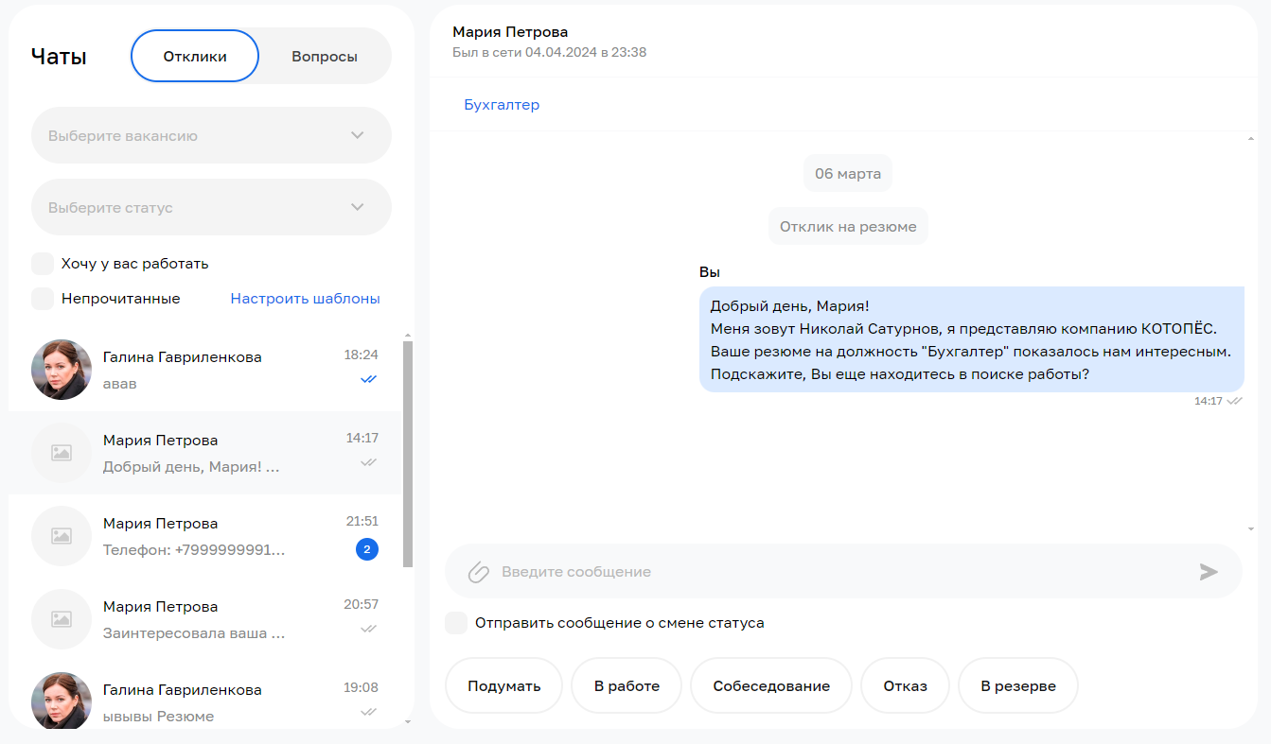Viewport: 1271px width, 744px height.
Task: Enable the "Хочу у вас работать" checkbox
Action: 43,264
